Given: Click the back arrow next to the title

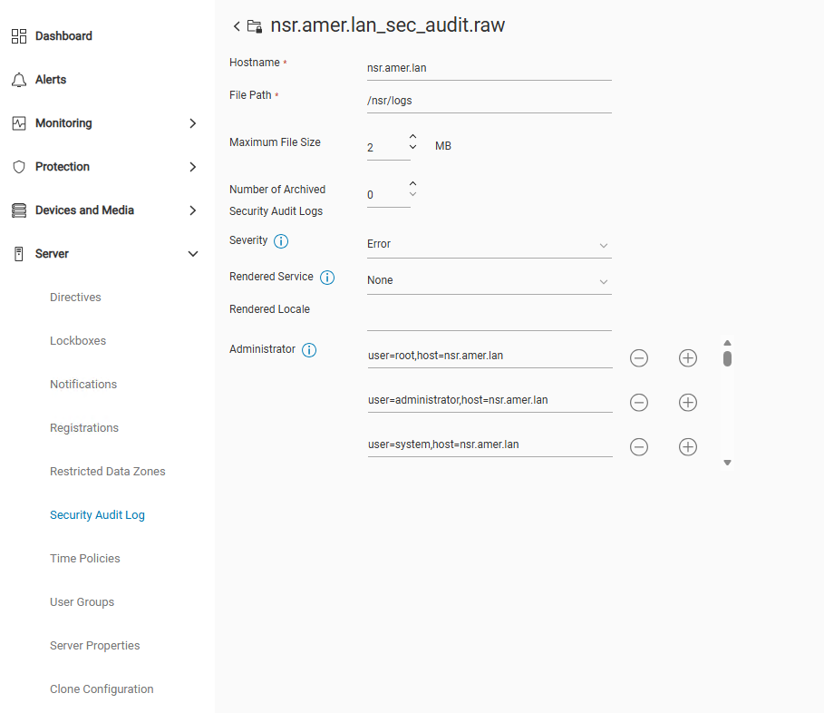Looking at the screenshot, I should point(236,26).
